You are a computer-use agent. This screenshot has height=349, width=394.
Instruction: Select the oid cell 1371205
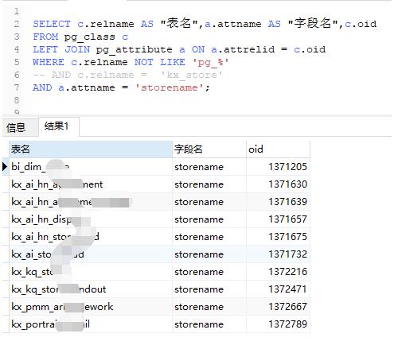tap(278, 167)
